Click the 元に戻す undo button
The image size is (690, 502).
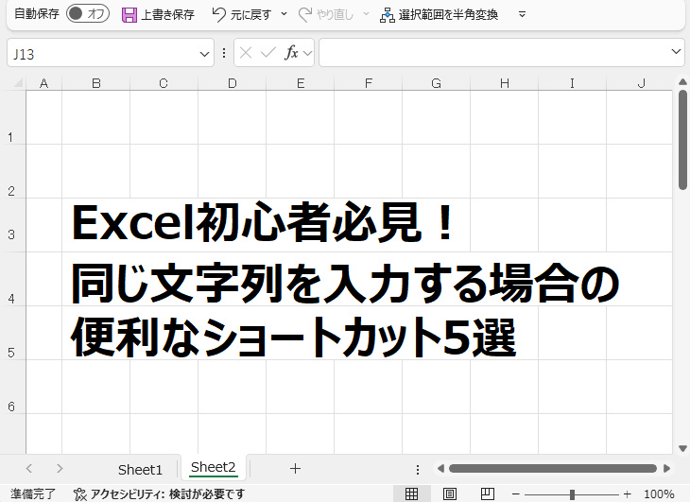[x=241, y=15]
